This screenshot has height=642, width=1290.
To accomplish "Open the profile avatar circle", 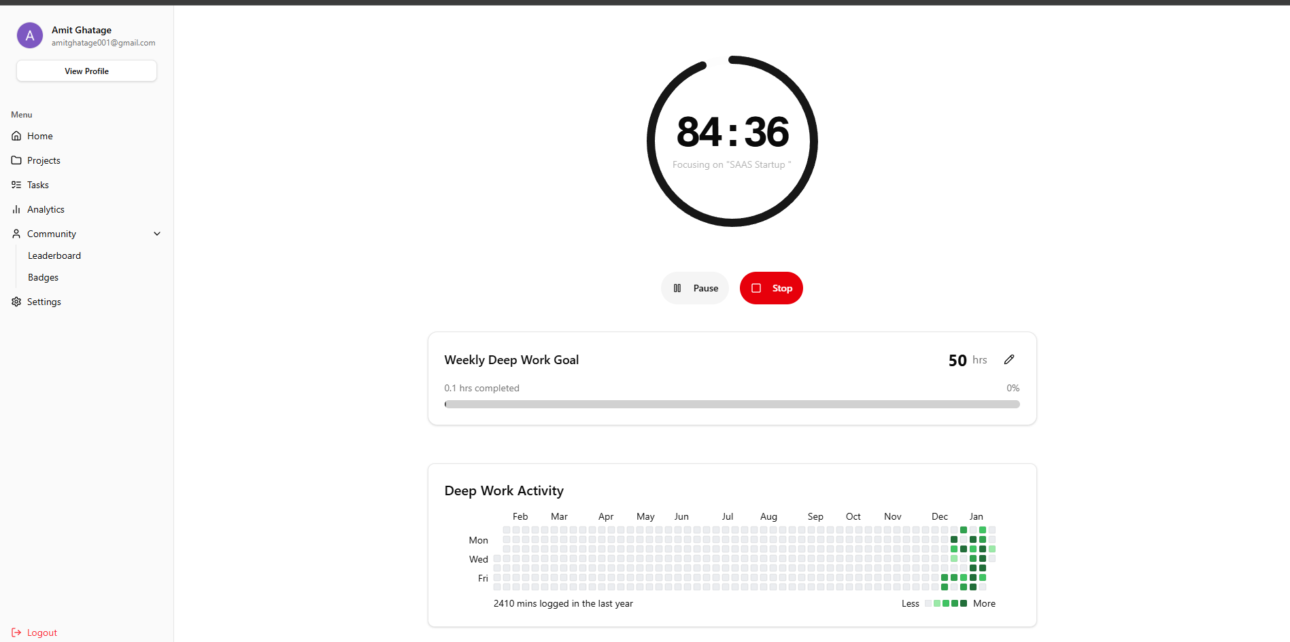I will click(29, 35).
